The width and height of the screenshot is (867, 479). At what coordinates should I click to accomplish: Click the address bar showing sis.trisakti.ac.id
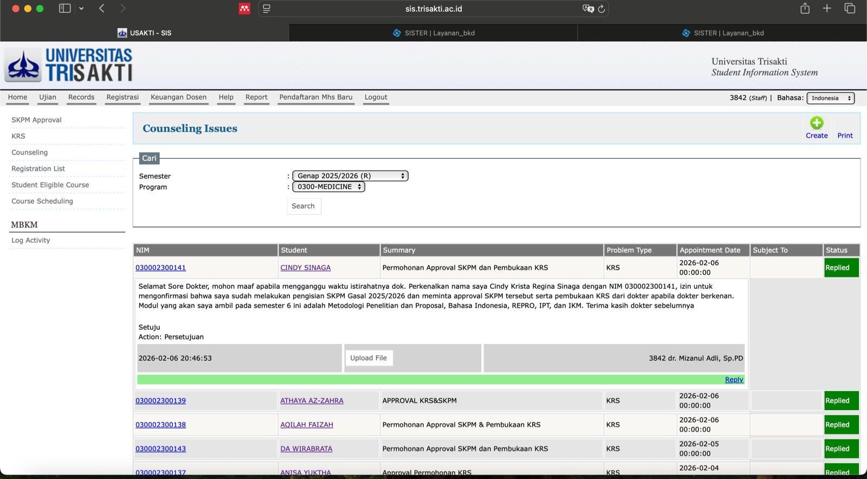[433, 9]
